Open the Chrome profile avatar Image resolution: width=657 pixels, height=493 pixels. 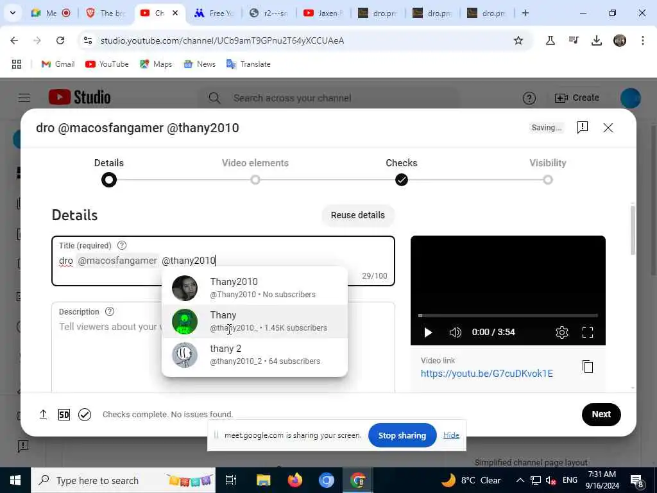coord(620,40)
